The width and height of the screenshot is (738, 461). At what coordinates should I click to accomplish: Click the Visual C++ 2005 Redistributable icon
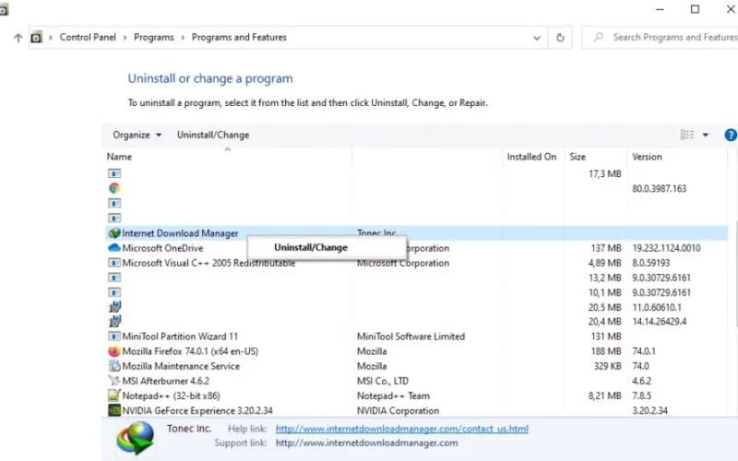tap(113, 263)
